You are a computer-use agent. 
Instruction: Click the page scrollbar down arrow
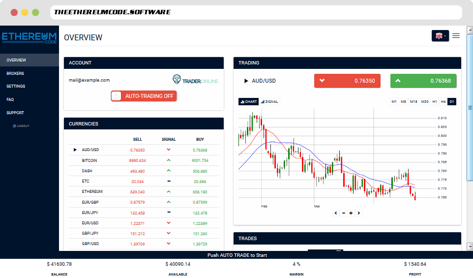(470, 247)
